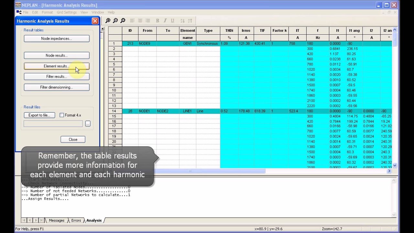Click the LINE1 element cell

click(x=188, y=111)
